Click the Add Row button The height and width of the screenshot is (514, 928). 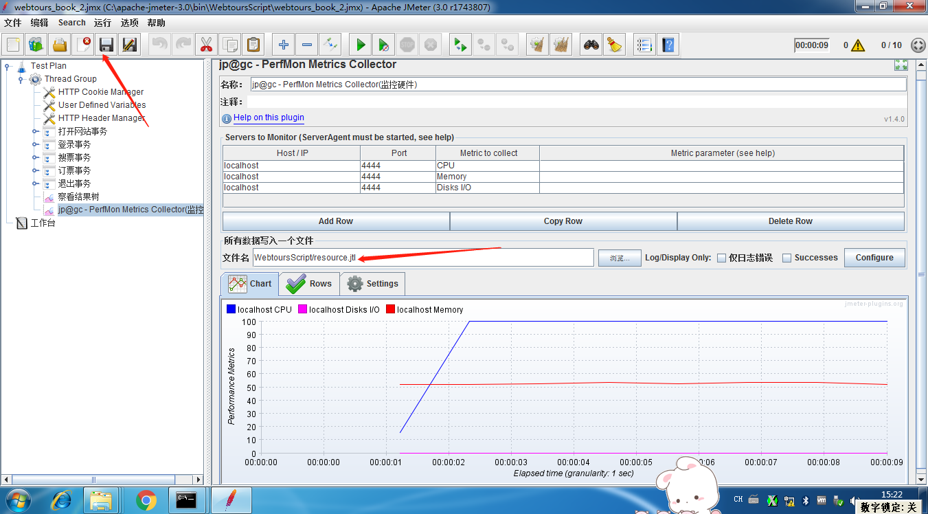(336, 221)
